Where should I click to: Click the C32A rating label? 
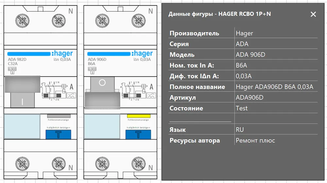(13, 64)
